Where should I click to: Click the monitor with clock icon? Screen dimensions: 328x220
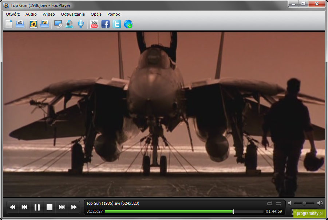(58, 24)
